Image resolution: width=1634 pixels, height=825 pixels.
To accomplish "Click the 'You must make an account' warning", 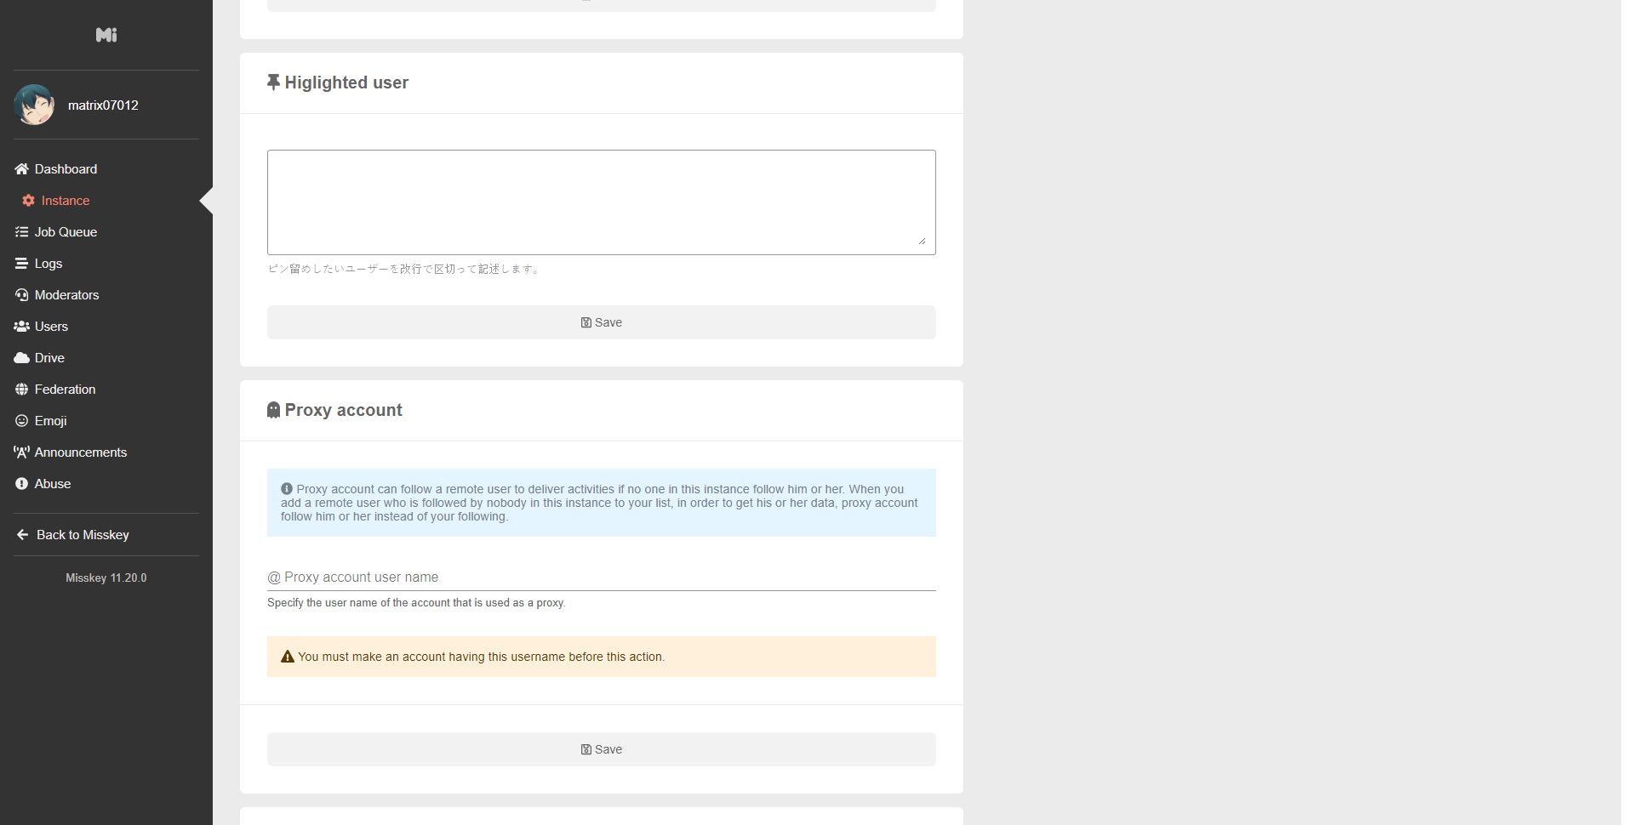I will [x=602, y=657].
